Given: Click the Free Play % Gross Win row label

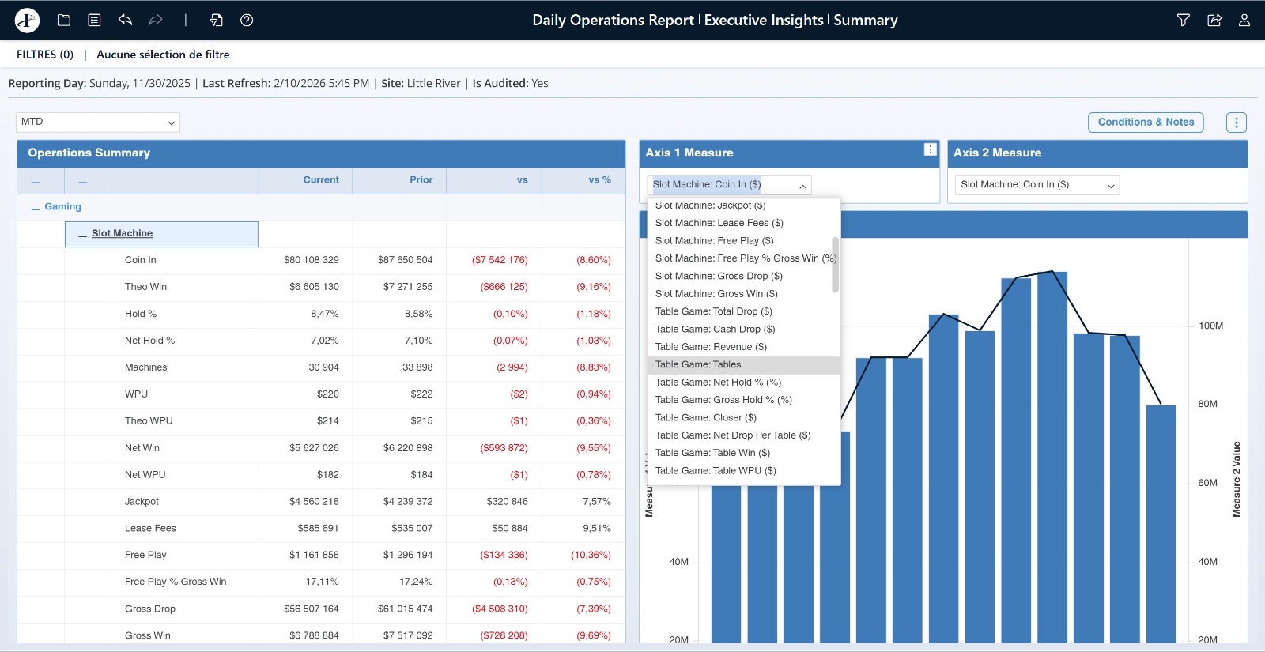Looking at the screenshot, I should tap(176, 582).
